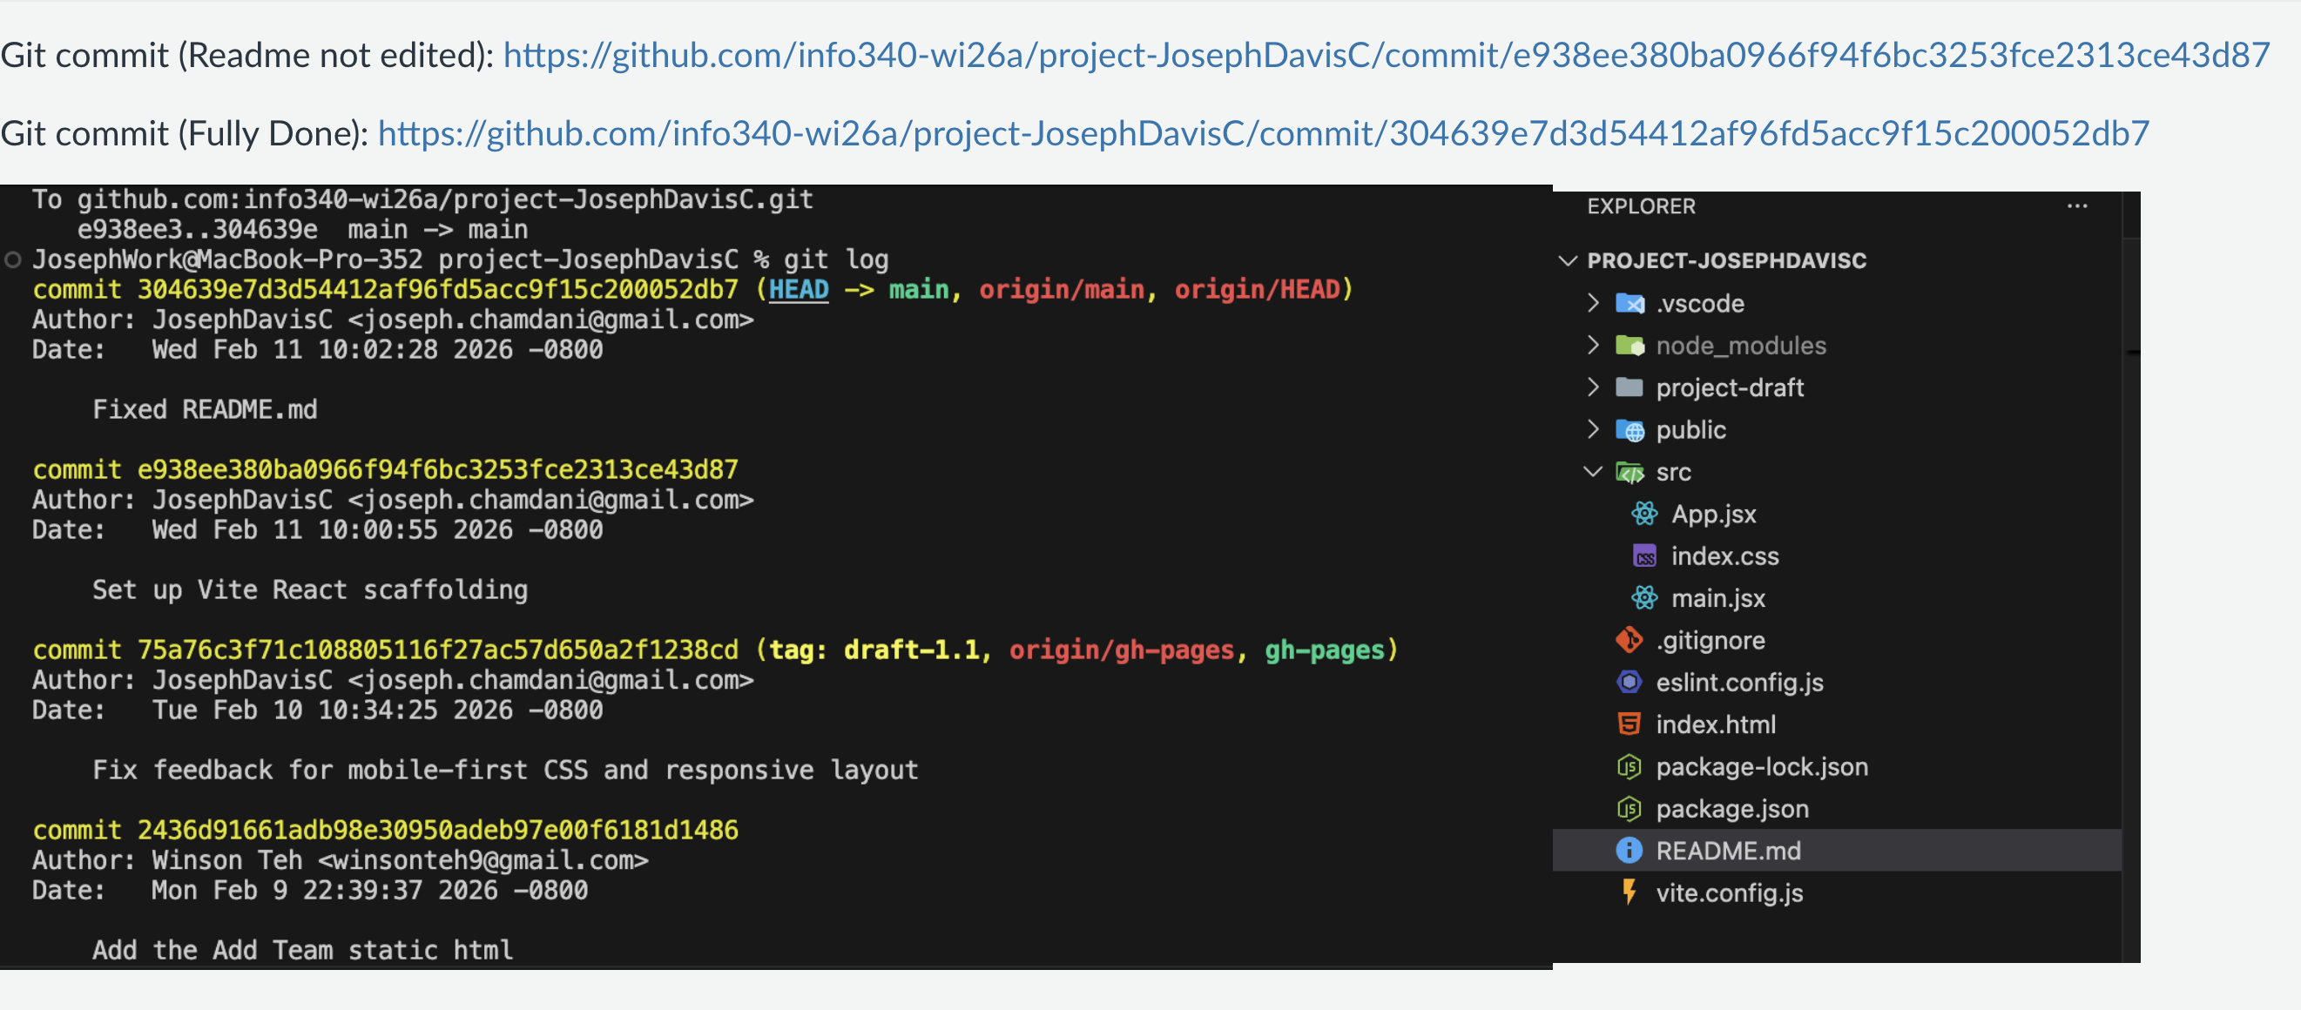Select the .gitignore Git icon
This screenshot has height=1010, width=2301.
pos(1630,639)
